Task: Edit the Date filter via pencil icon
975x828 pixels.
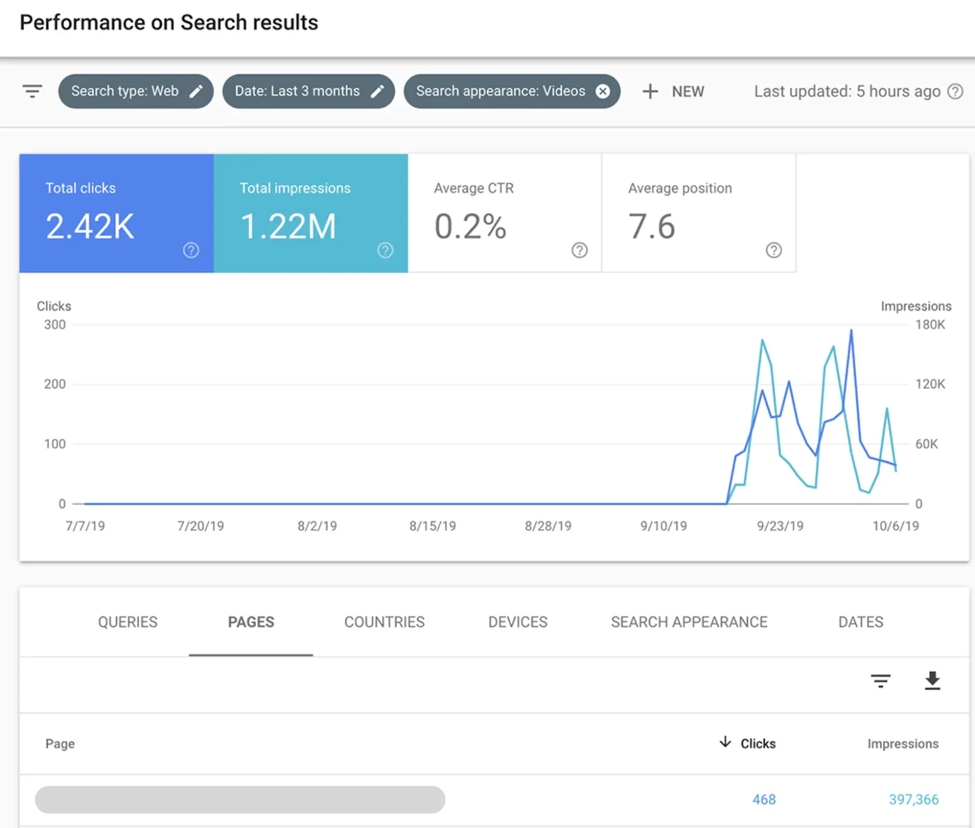Action: [378, 91]
